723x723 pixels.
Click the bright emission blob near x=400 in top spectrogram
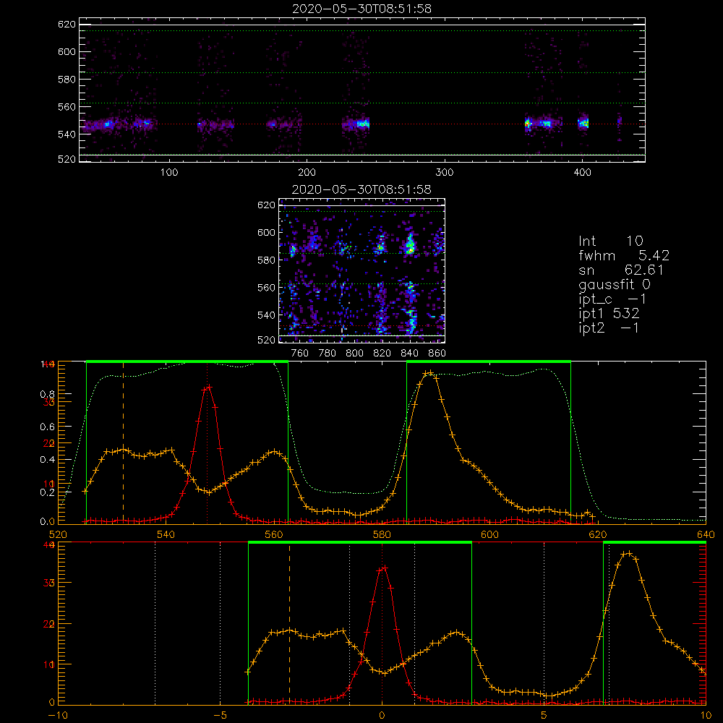tap(583, 123)
